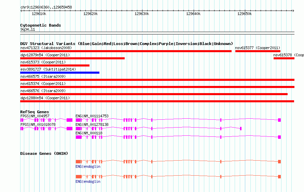This screenshot has height=192, width=304.
Task: Select the dgv12880n54 (Cooper2011) red bar
Action: (157, 101)
